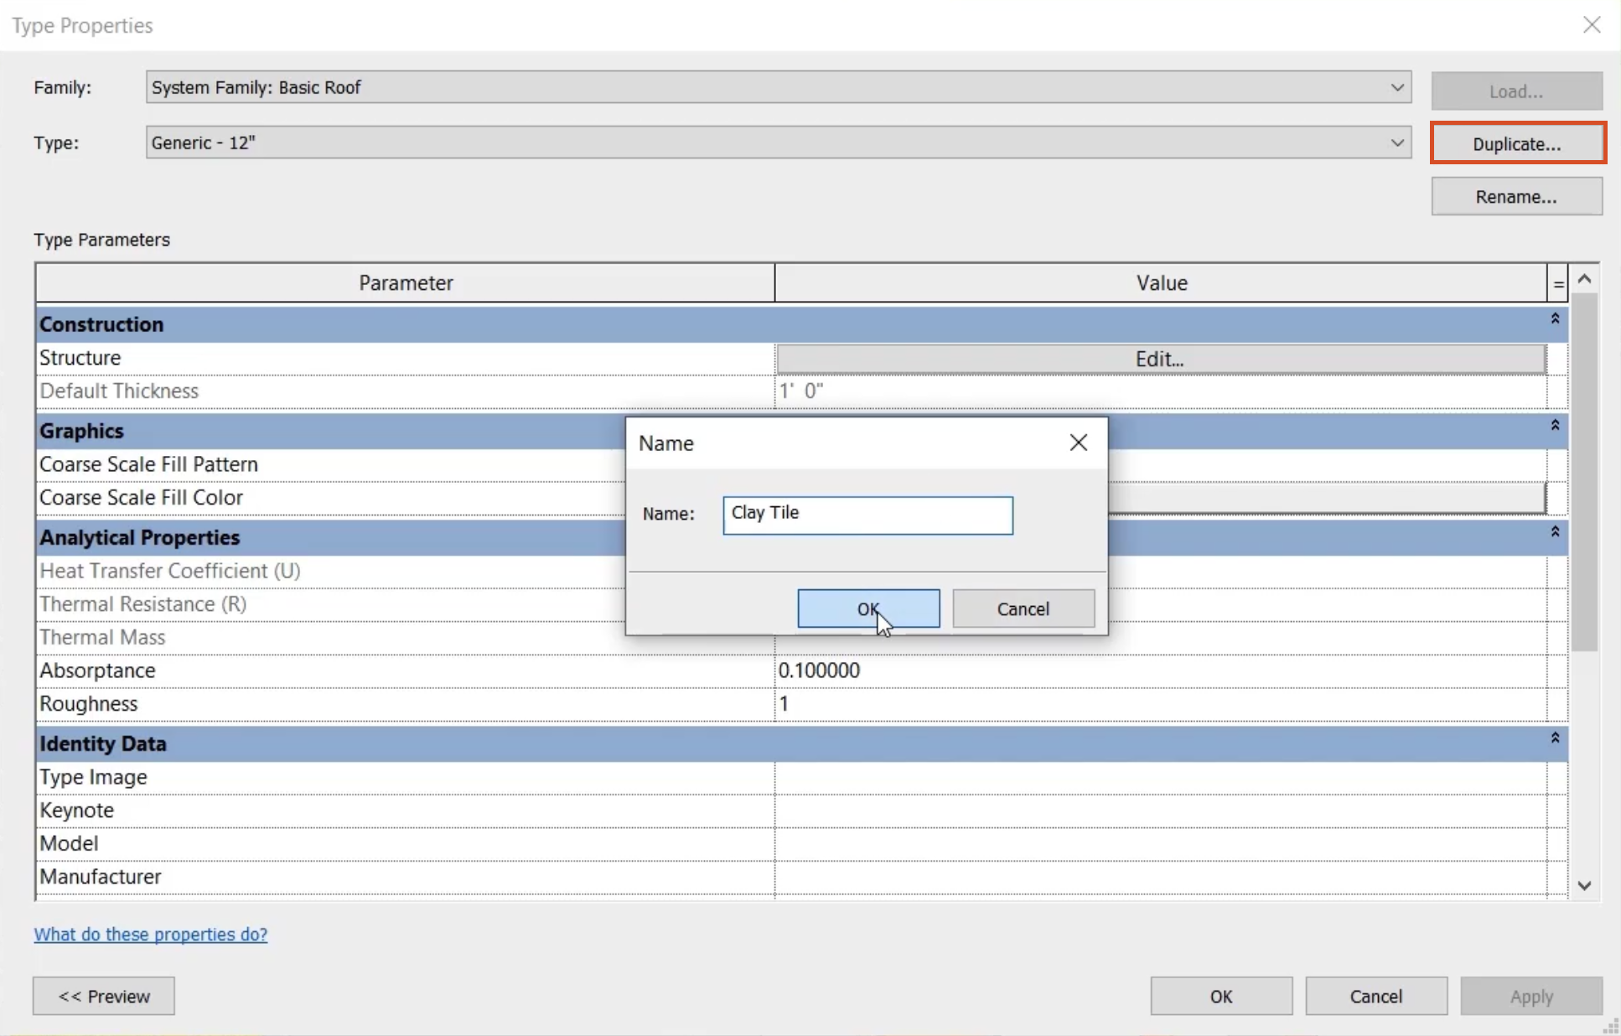Click Cancel to discard name entry

point(1021,609)
